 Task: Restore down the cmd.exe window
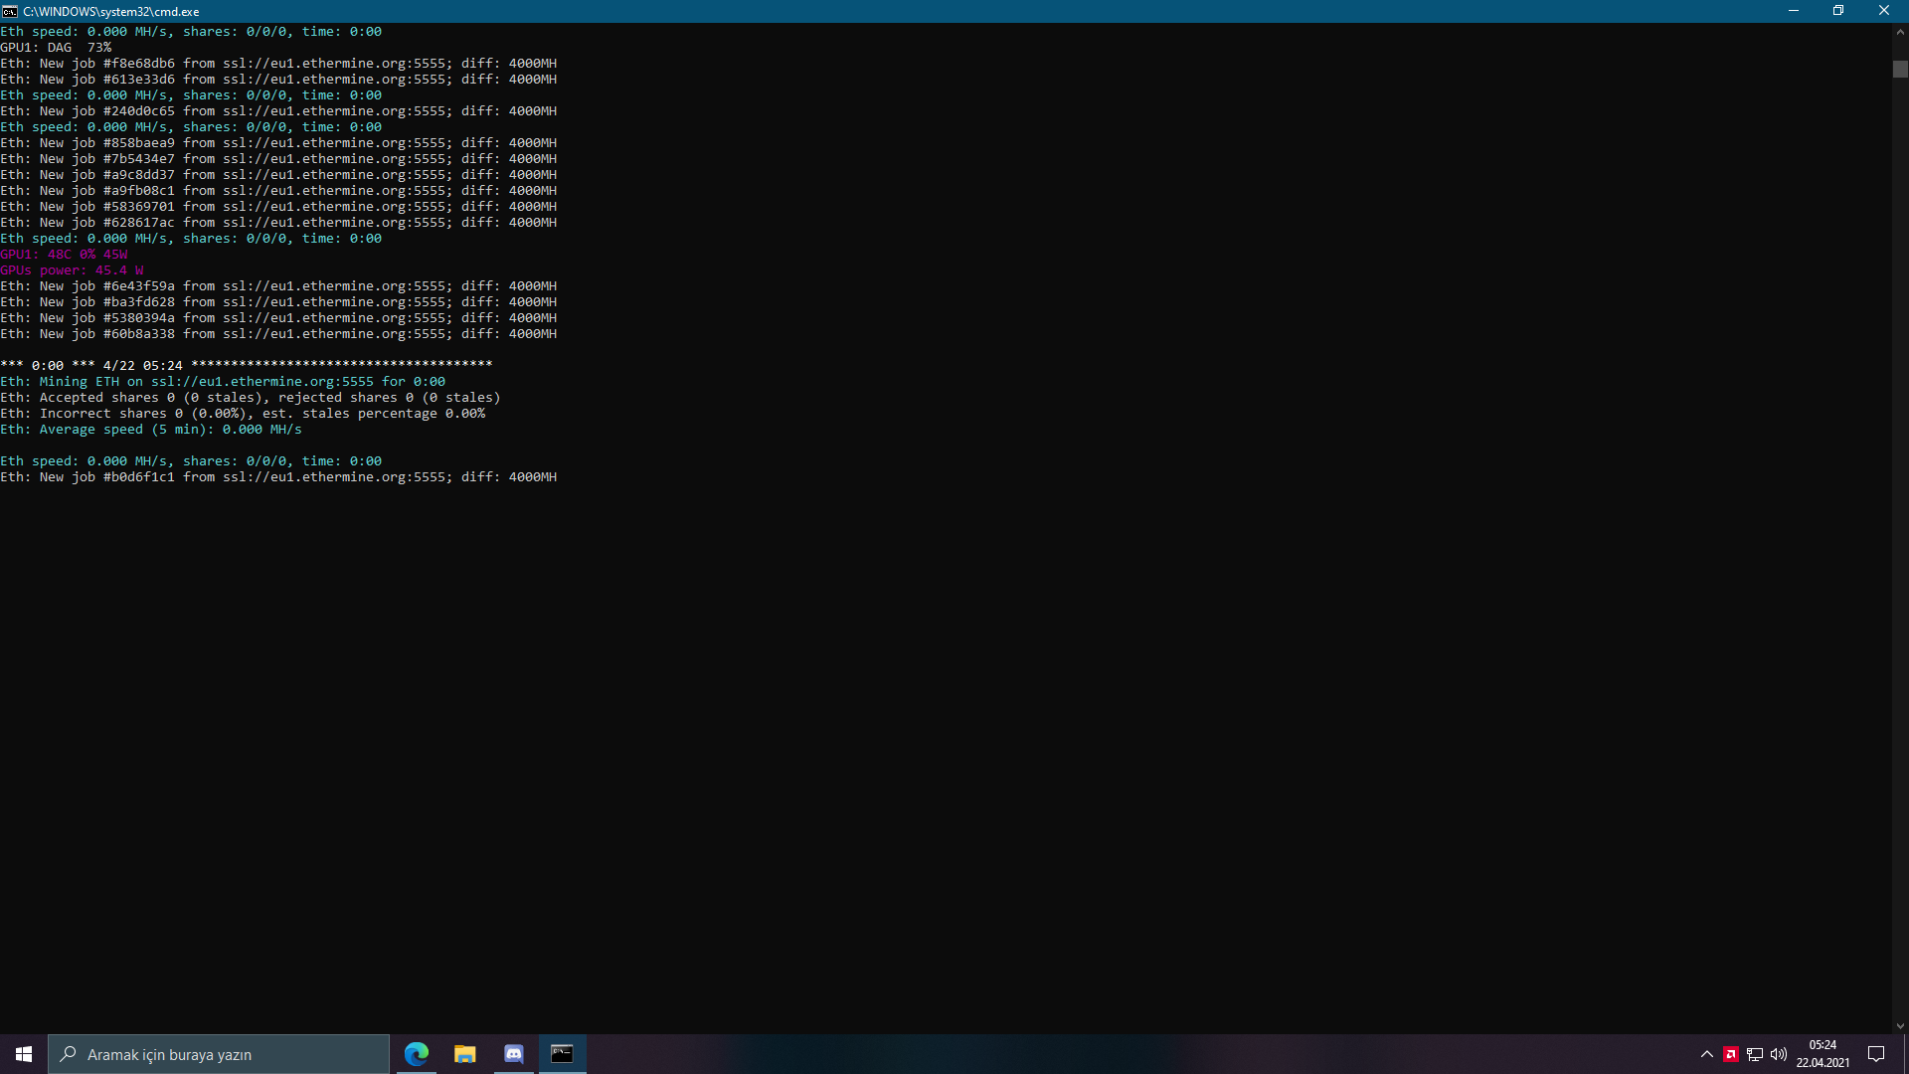point(1838,11)
